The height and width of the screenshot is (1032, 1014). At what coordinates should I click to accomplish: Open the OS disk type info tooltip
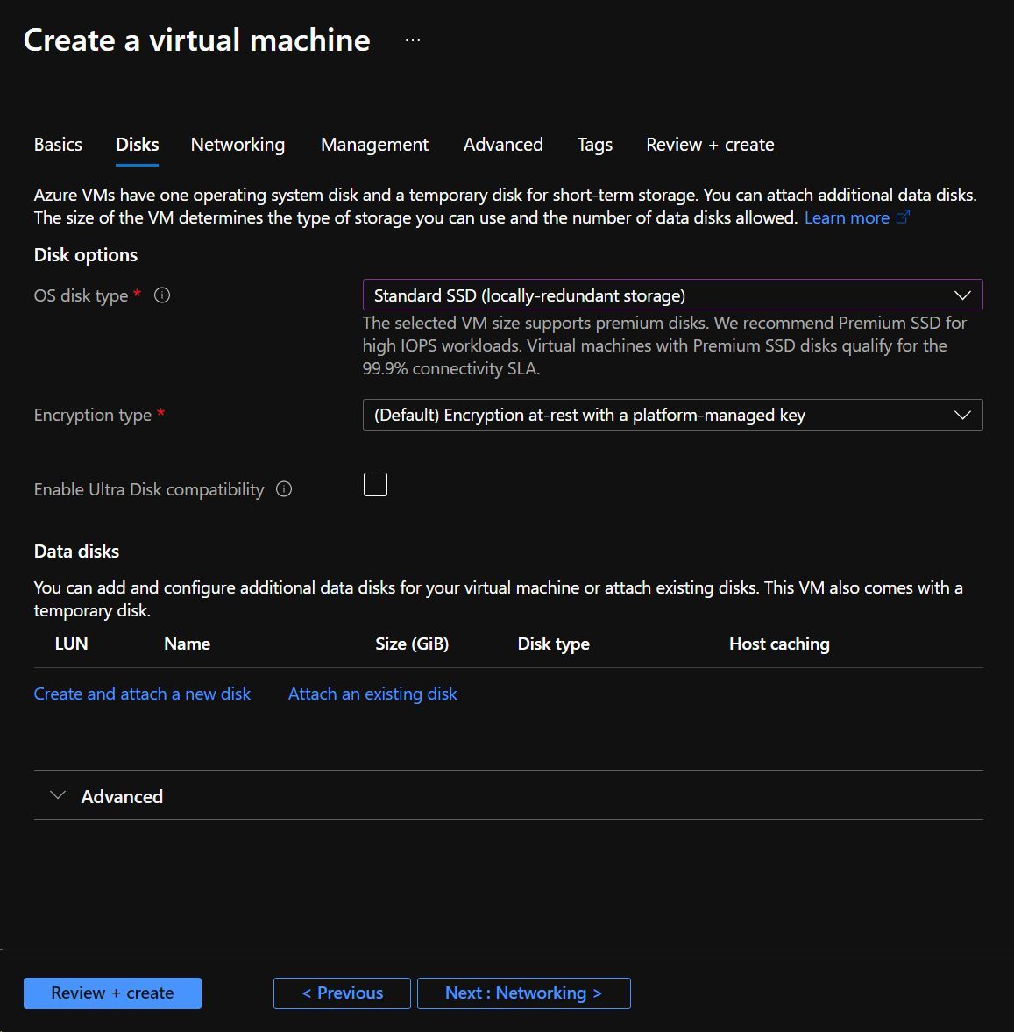coord(162,295)
